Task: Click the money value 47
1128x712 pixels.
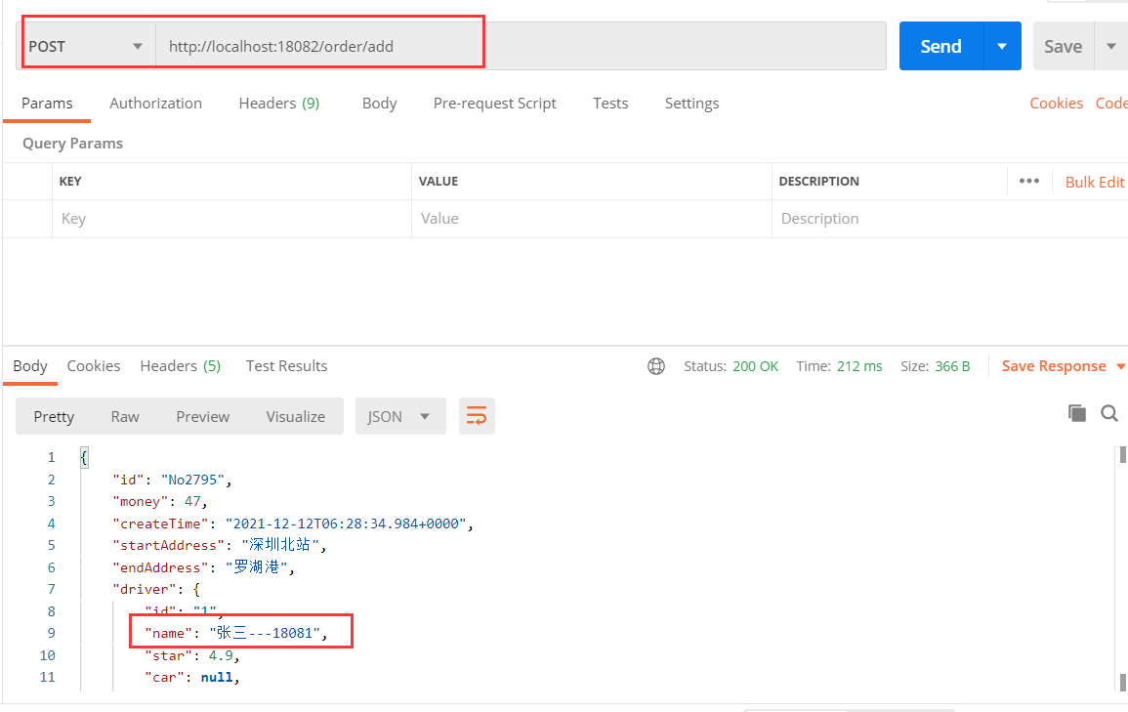Action: (x=192, y=501)
